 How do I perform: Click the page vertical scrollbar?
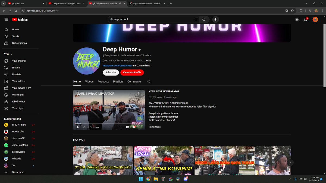[x=324, y=56]
